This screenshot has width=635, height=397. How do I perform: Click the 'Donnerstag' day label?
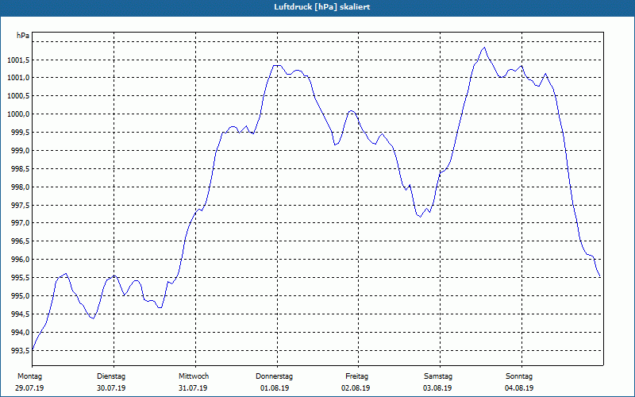coord(274,376)
